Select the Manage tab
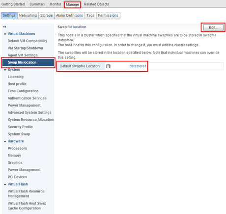This screenshot has height=214, width=226. point(72,4)
